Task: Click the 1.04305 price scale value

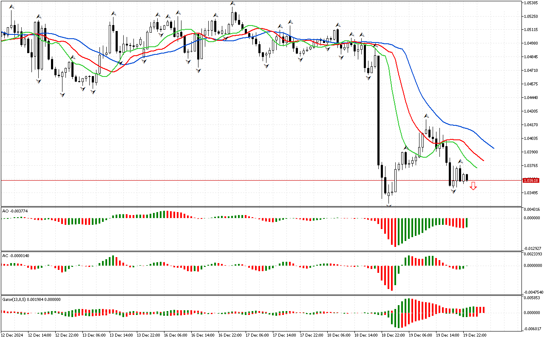Action: (531, 111)
